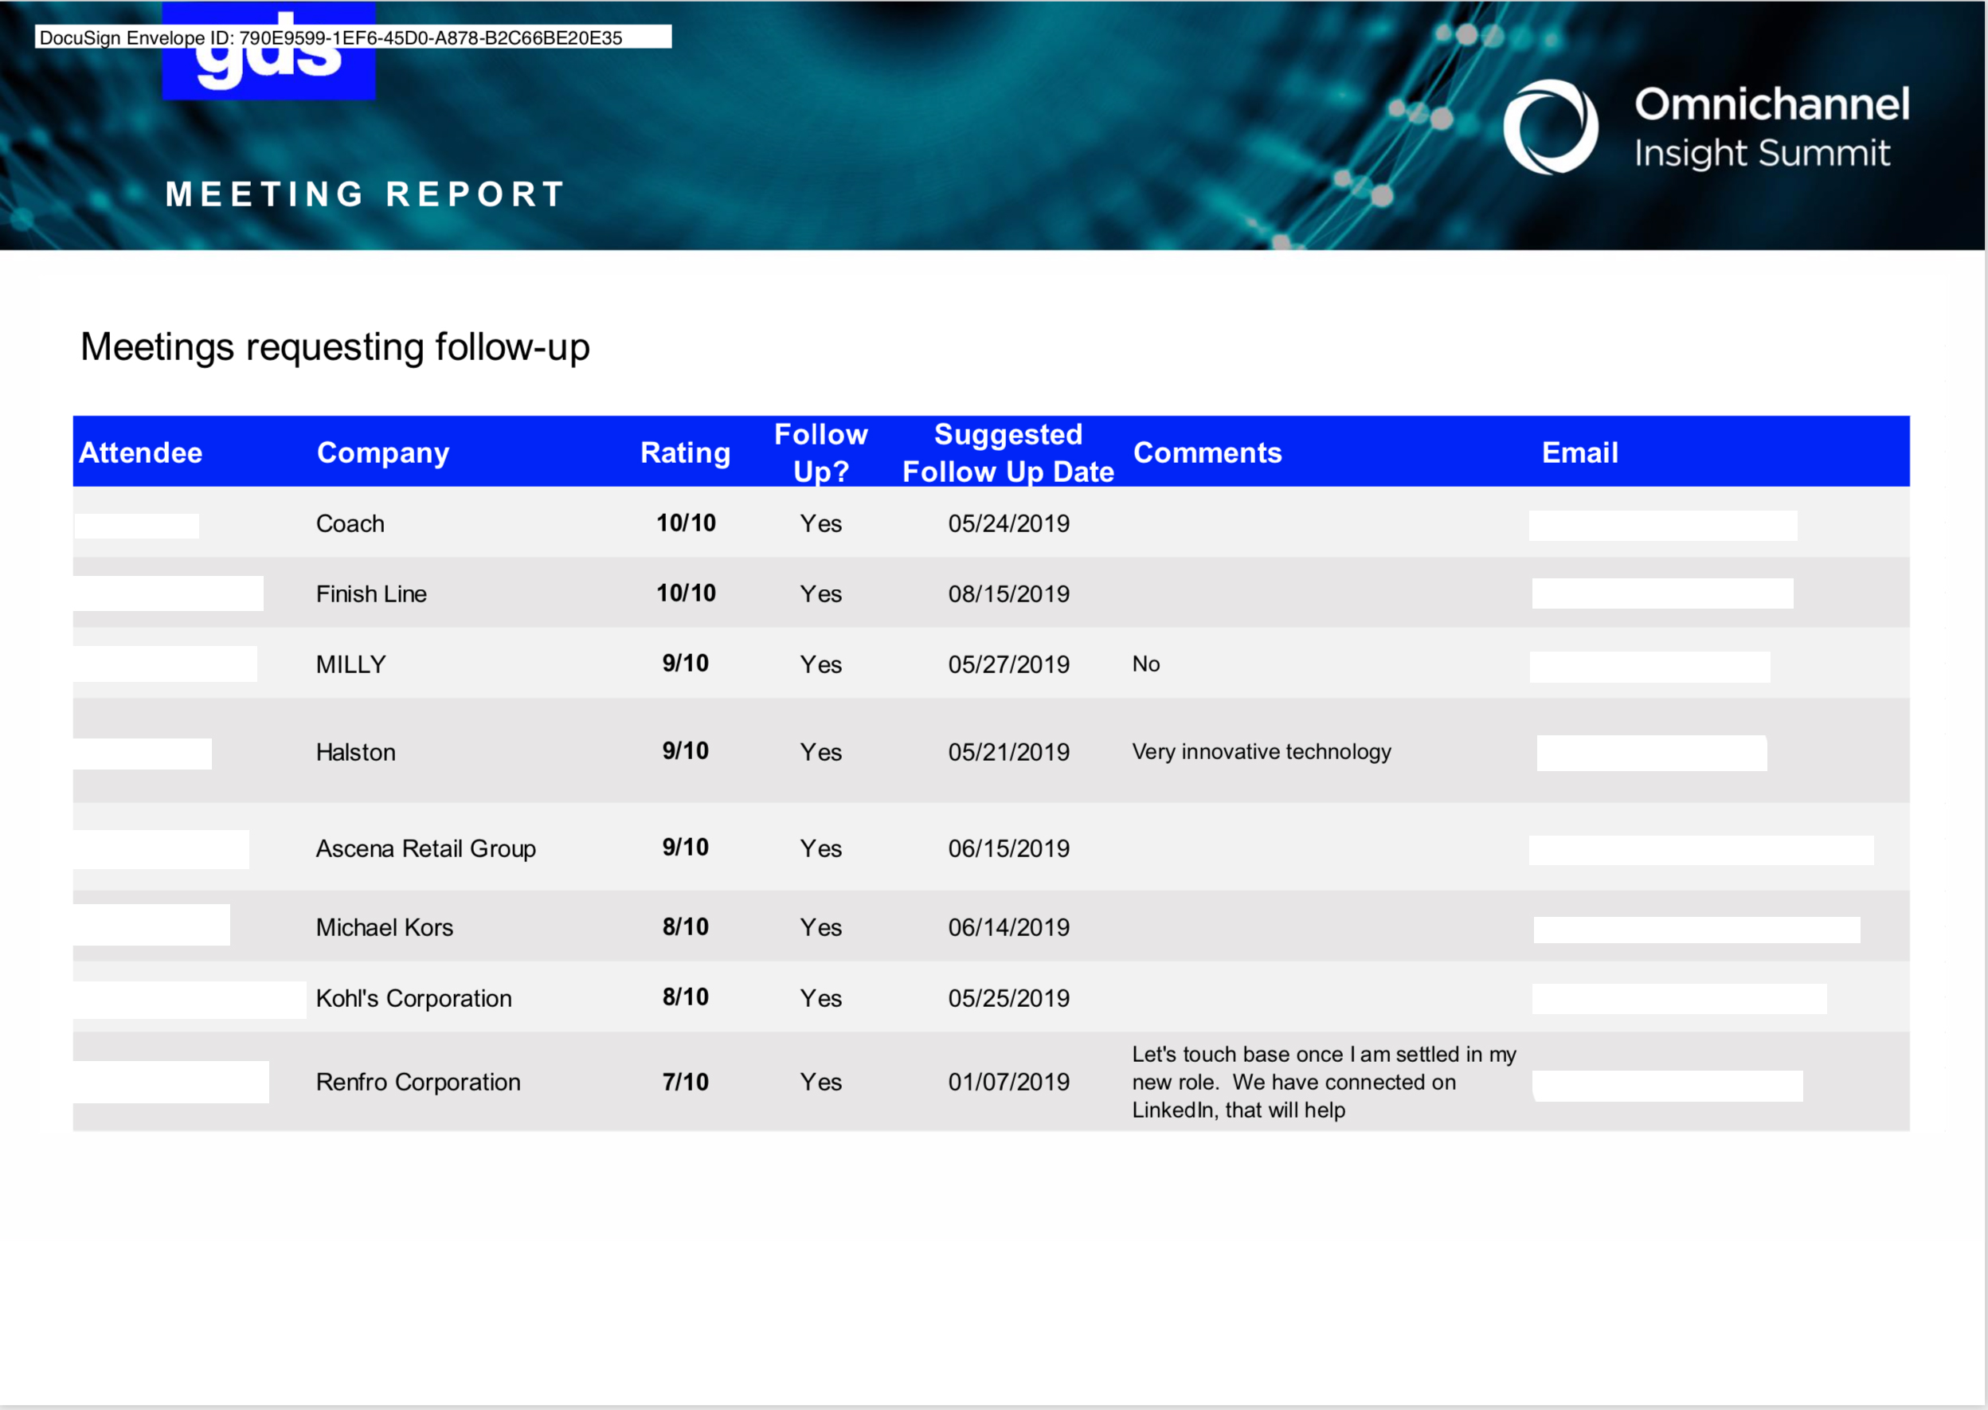Click the follow-up date 01/07/2019
The height and width of the screenshot is (1410, 1988).
1009,1082
